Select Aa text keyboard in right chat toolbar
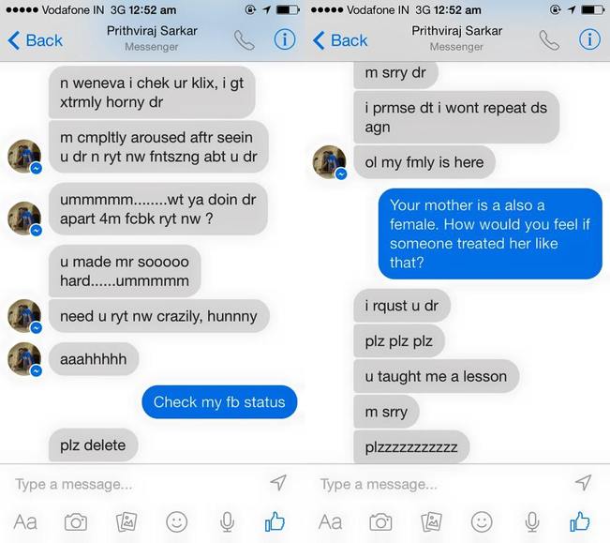The image size is (610, 543). point(330,522)
